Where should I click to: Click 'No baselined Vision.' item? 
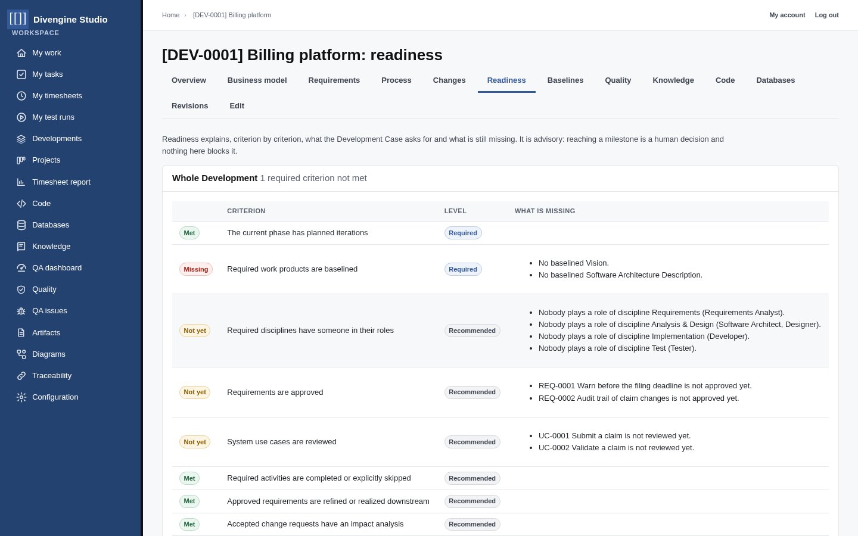coord(574,263)
